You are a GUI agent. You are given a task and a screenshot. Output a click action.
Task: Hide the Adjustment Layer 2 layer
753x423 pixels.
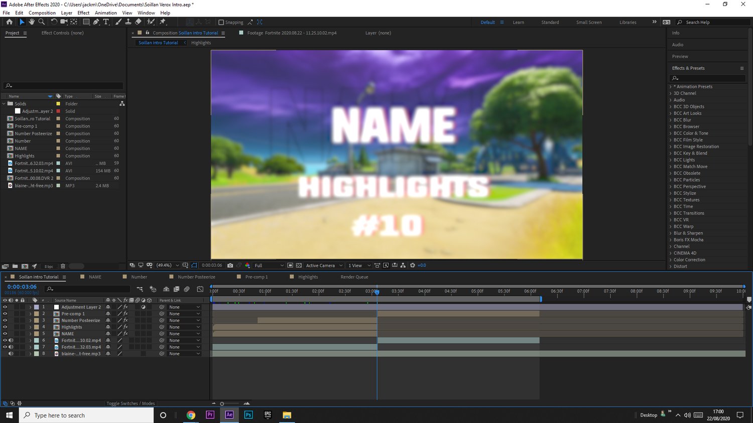pyautogui.click(x=5, y=307)
